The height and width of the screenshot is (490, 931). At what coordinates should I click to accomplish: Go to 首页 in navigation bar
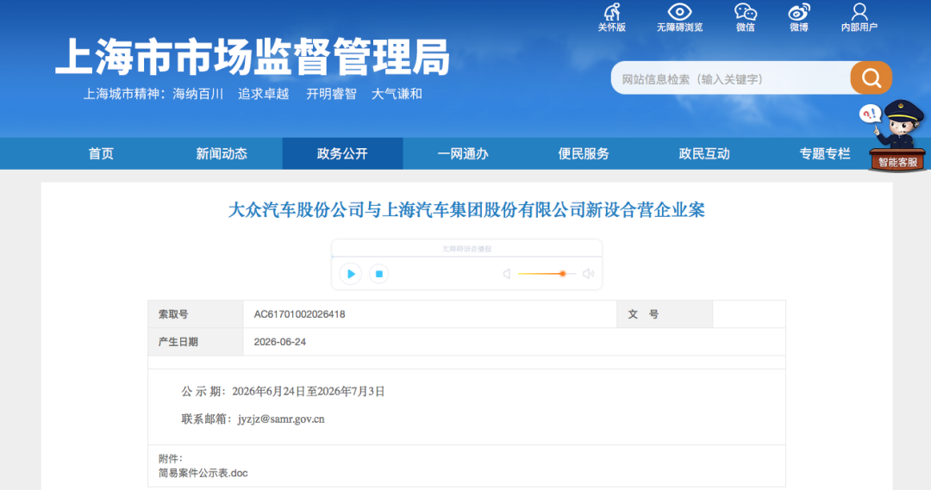click(x=101, y=153)
